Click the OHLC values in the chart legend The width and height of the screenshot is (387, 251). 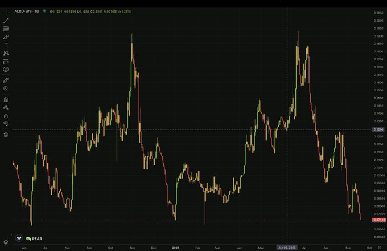(x=90, y=11)
